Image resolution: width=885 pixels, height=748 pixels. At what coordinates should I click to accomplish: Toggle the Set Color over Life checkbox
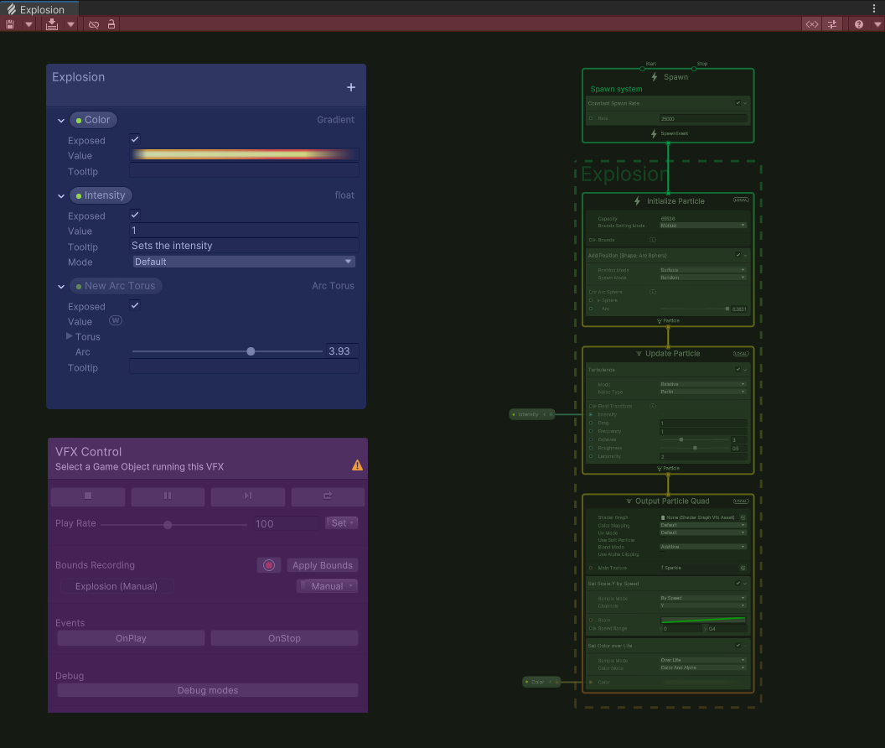(x=738, y=645)
